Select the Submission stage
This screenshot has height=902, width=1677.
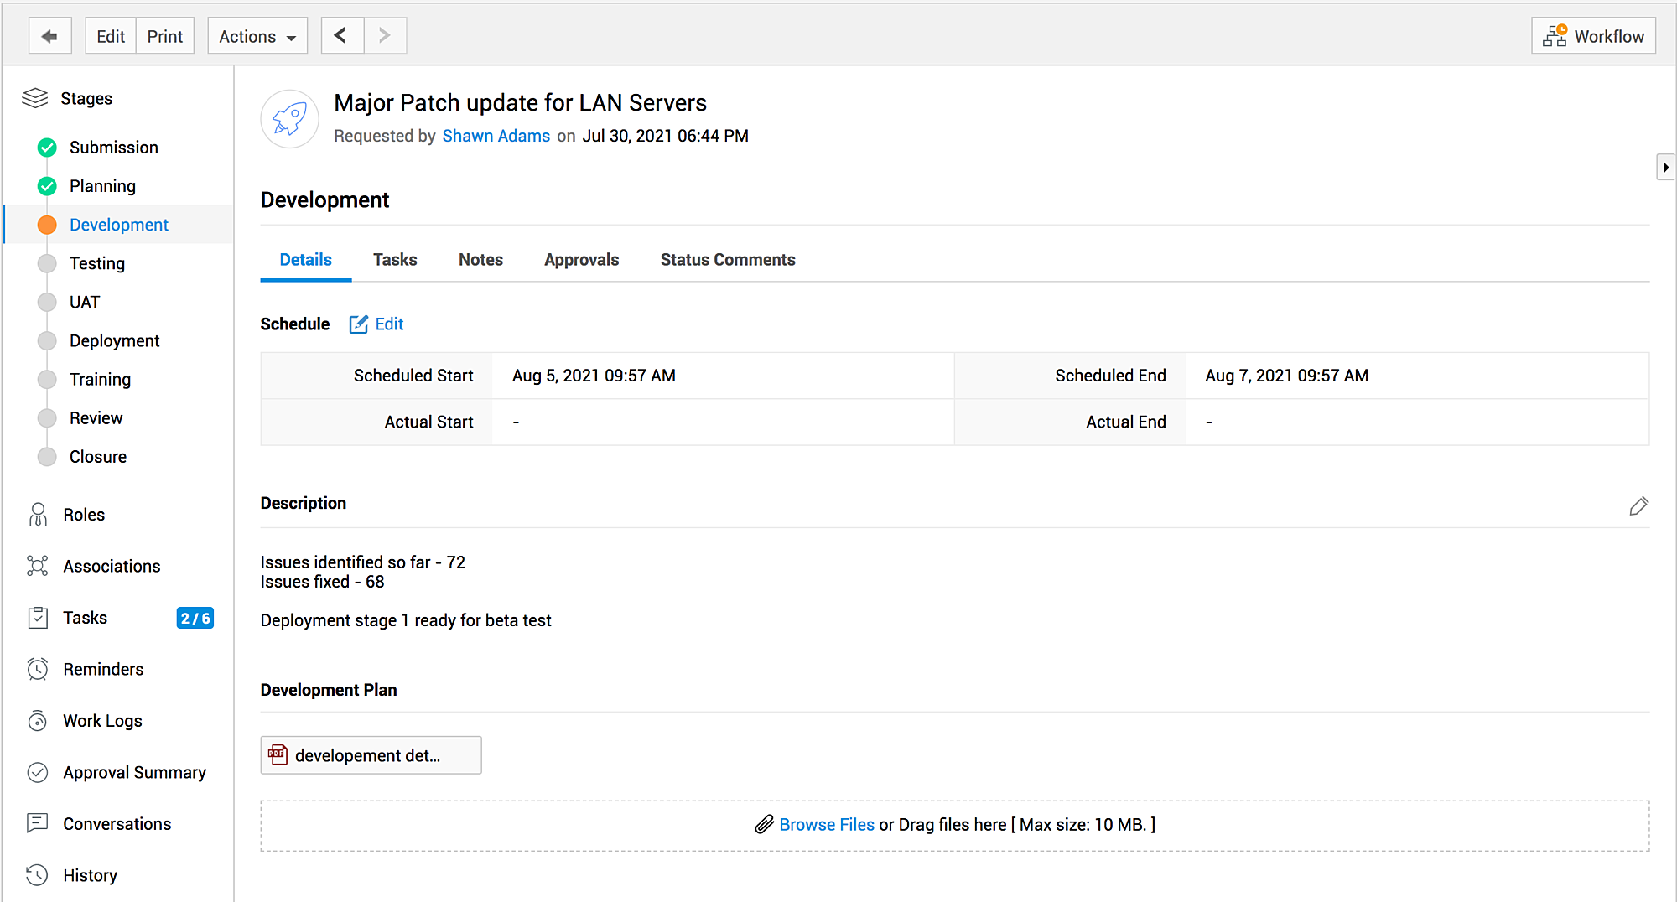[114, 148]
